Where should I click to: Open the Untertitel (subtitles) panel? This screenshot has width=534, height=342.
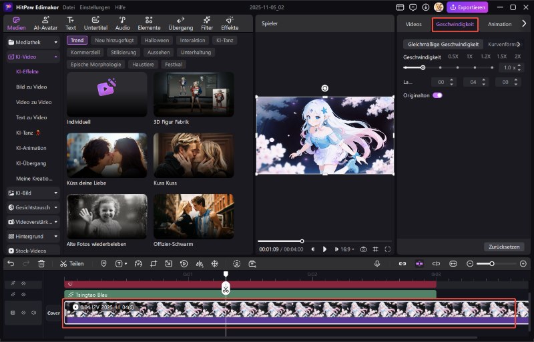(x=95, y=23)
